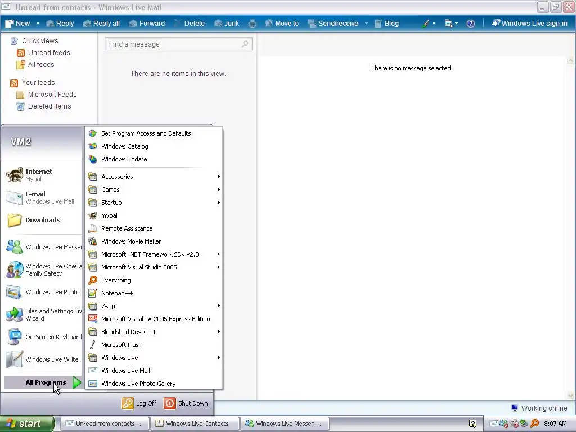Expand Microsoft .NET Framework SDK v2.0
This screenshot has width=576, height=432.
154,254
